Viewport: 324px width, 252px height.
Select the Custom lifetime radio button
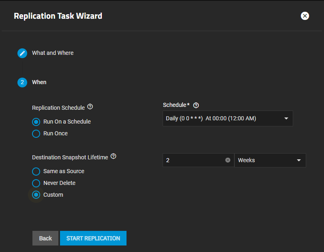[36, 195]
